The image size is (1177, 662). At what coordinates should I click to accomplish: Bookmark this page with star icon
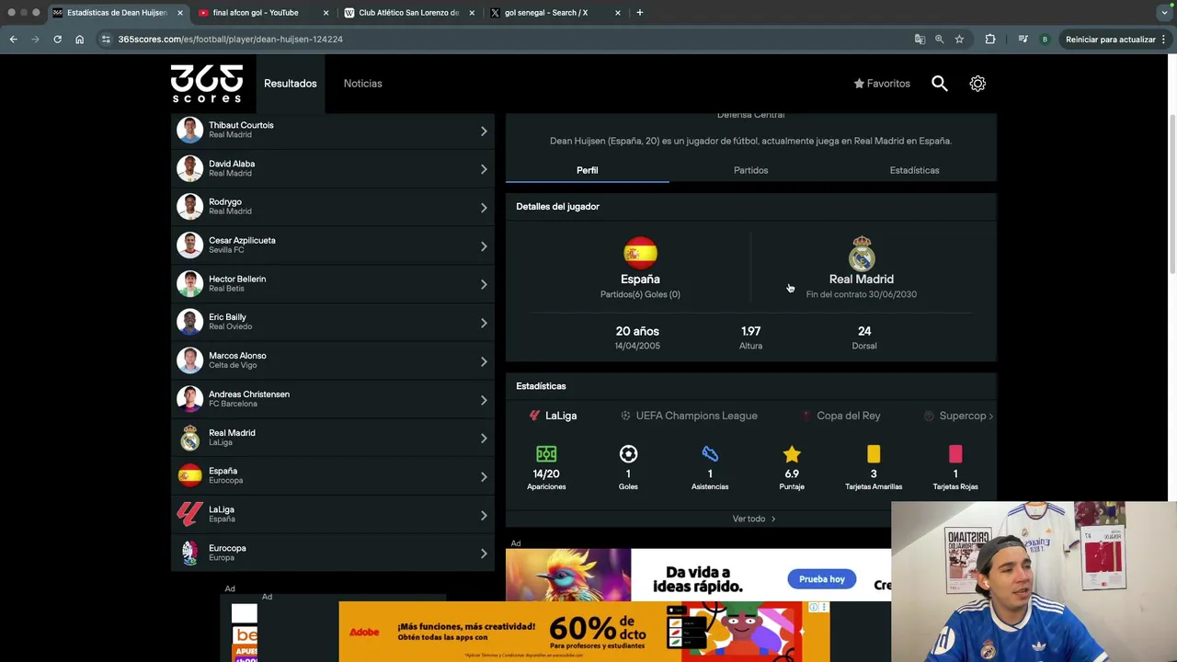[x=959, y=40]
